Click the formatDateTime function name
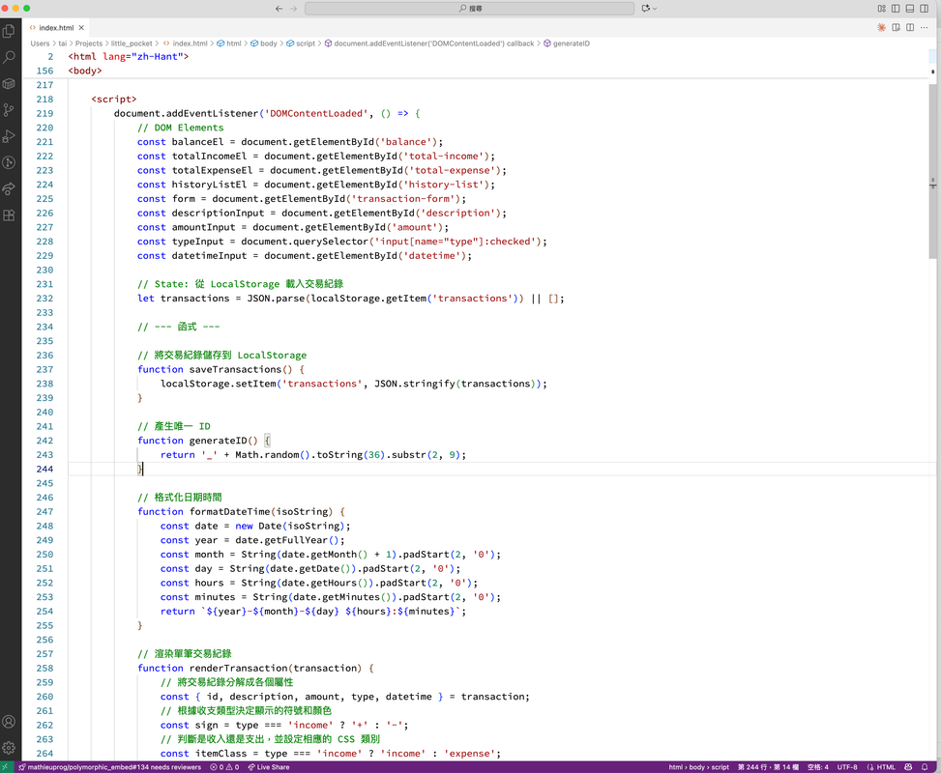The image size is (941, 773). tap(230, 511)
